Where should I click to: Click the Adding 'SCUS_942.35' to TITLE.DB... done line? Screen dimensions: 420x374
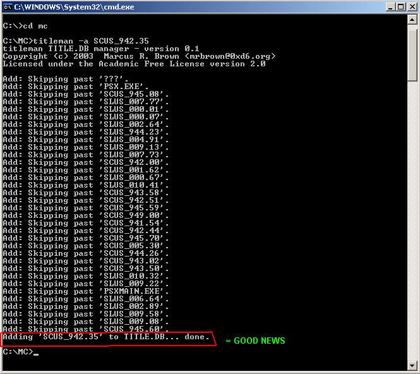pos(106,337)
